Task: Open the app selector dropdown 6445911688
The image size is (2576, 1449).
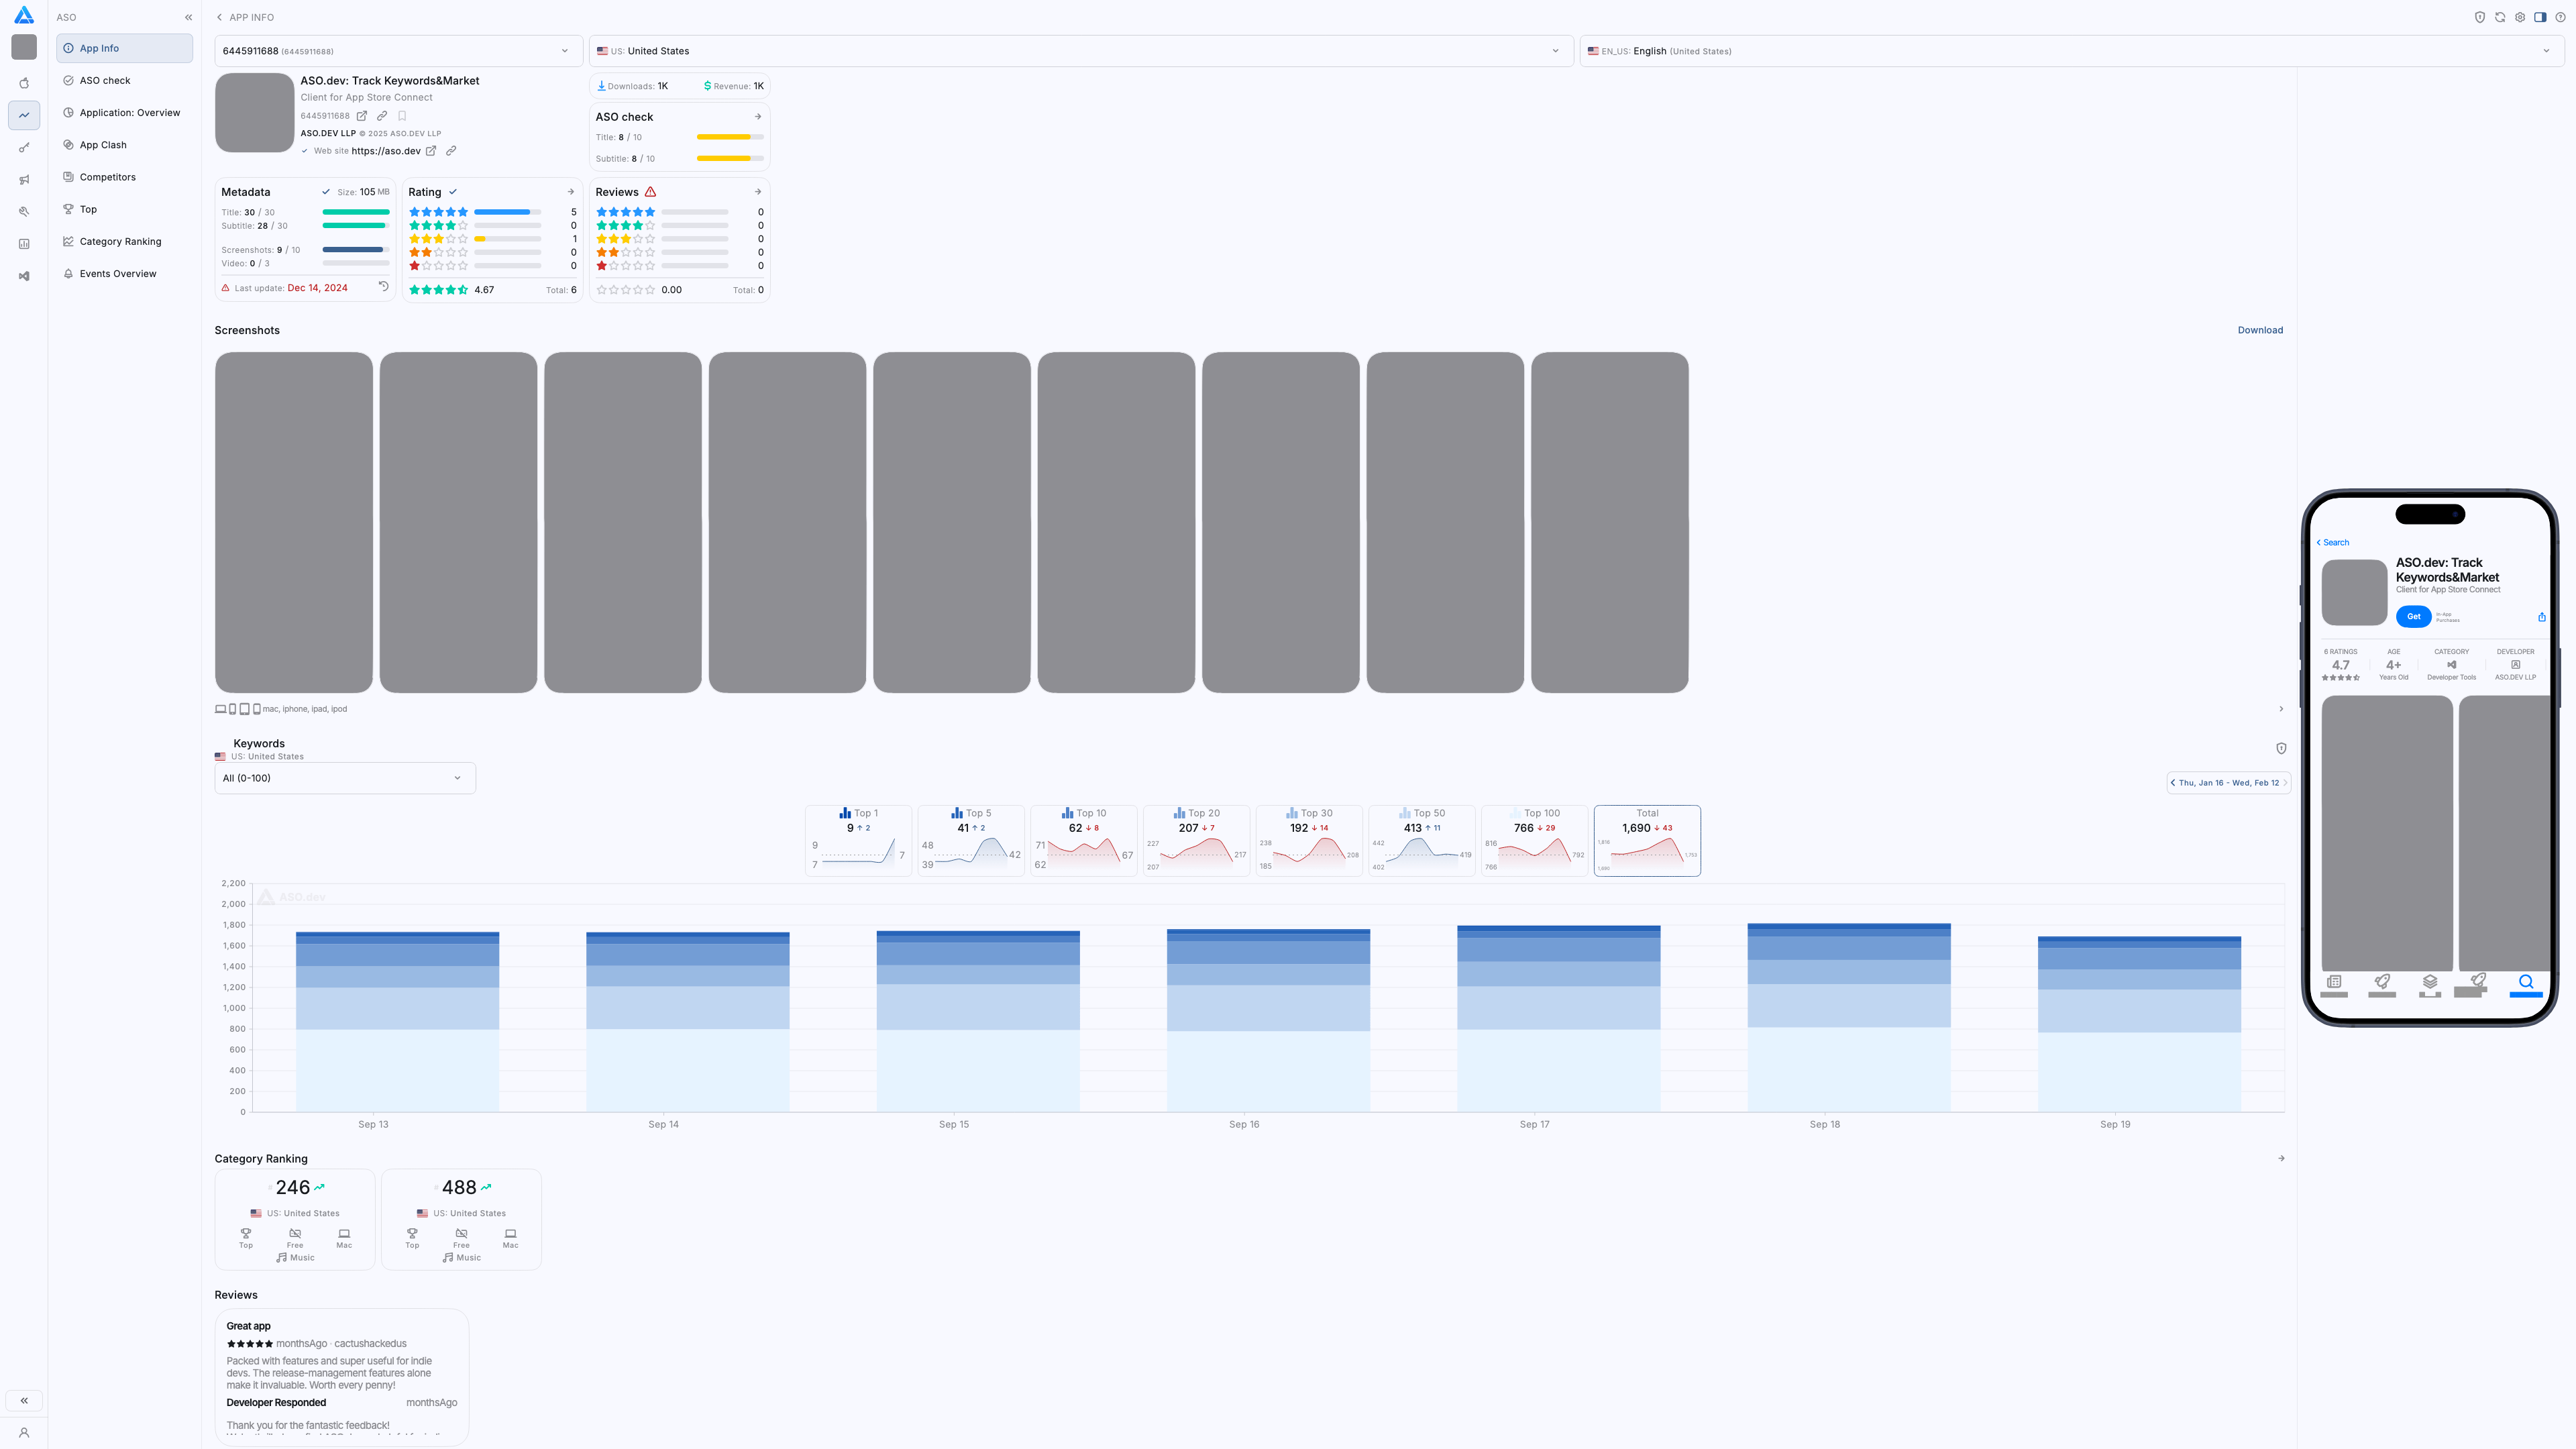Action: pyautogui.click(x=398, y=51)
